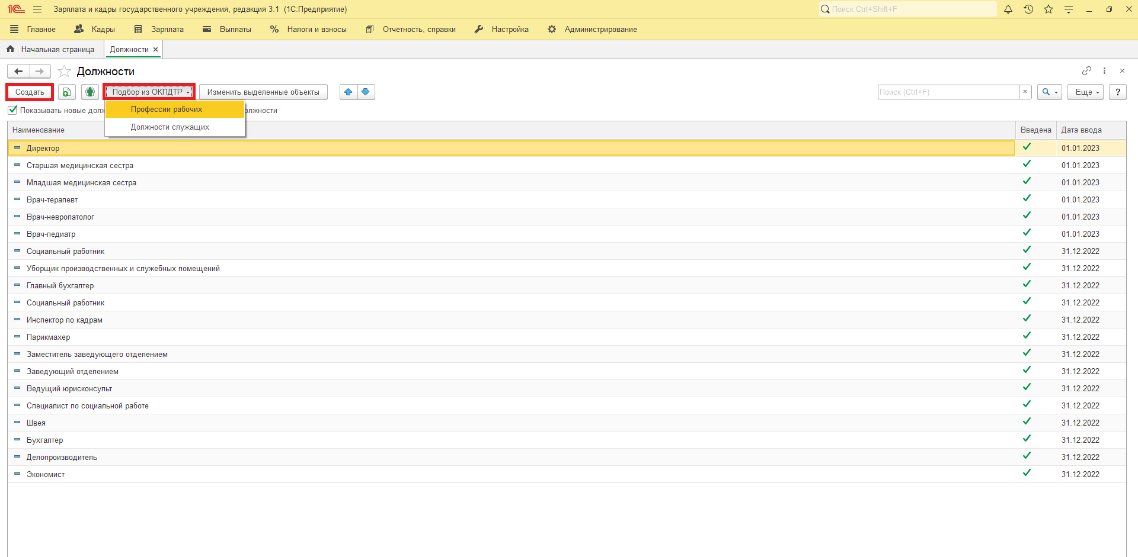
Task: Open the Отчетность, справки menu
Action: click(x=411, y=29)
